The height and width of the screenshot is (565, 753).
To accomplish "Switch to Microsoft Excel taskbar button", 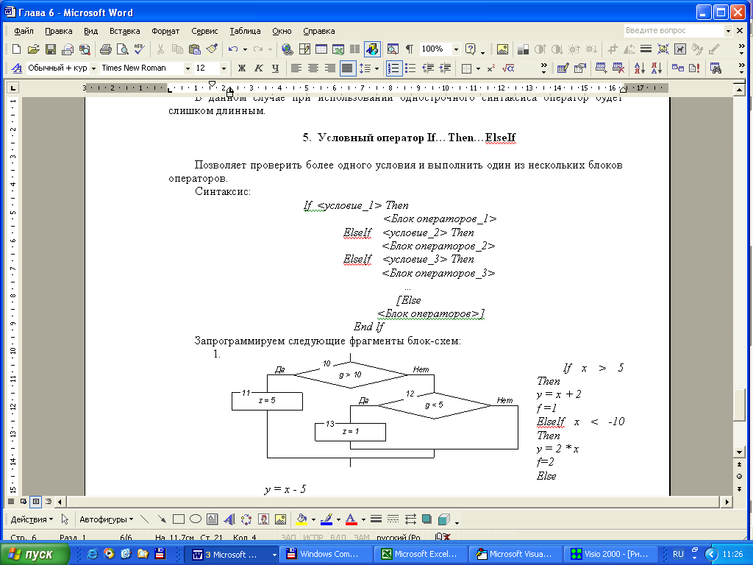I will (x=421, y=554).
